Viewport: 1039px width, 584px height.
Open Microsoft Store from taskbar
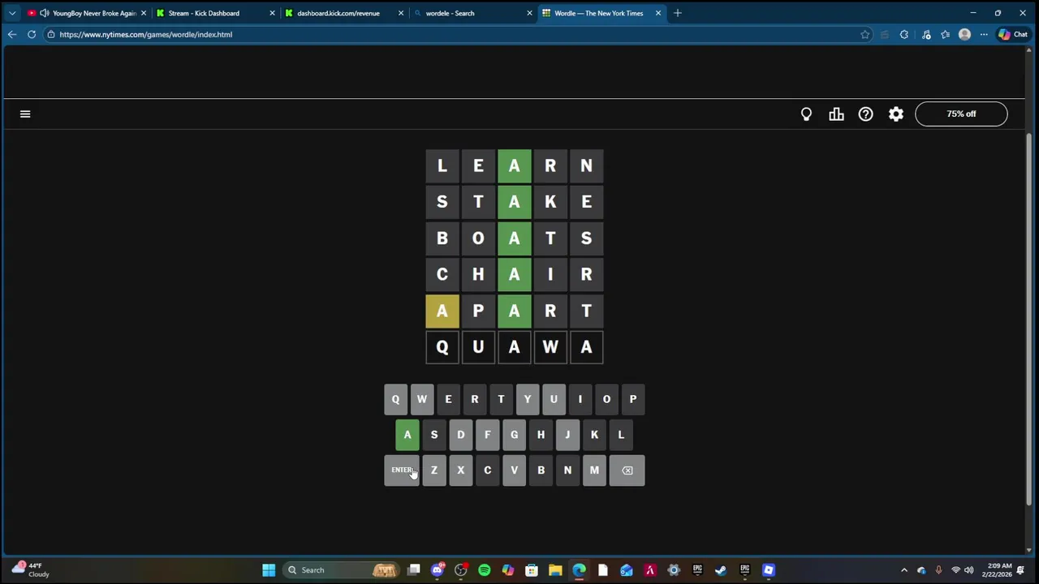coord(532,570)
